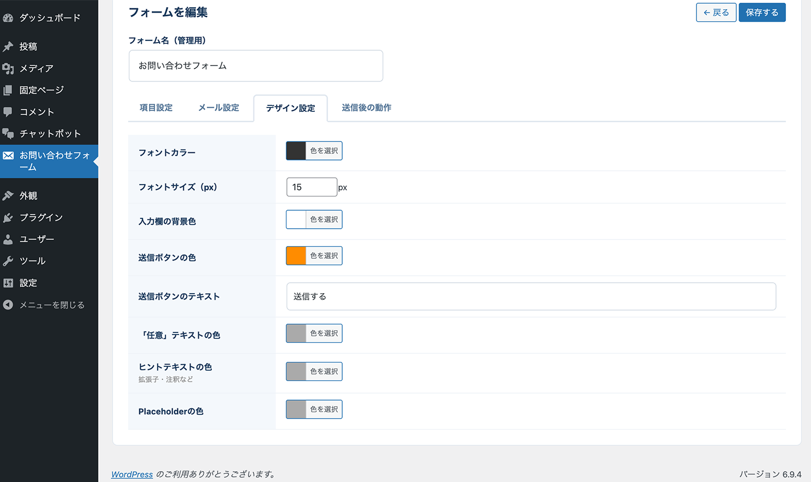
Task: Click the speech bubble icon for コメント
Action: coord(8,112)
